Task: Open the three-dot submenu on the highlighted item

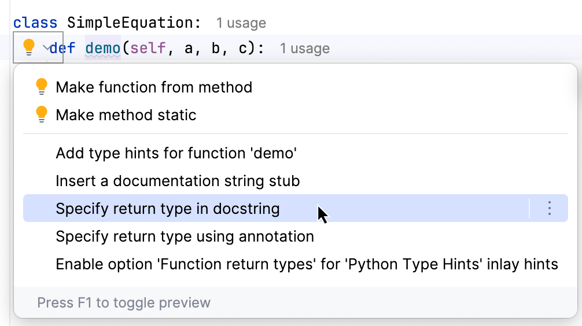Action: pos(549,209)
